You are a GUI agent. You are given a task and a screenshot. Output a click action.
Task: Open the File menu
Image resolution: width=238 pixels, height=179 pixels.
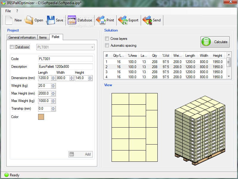click(8, 11)
